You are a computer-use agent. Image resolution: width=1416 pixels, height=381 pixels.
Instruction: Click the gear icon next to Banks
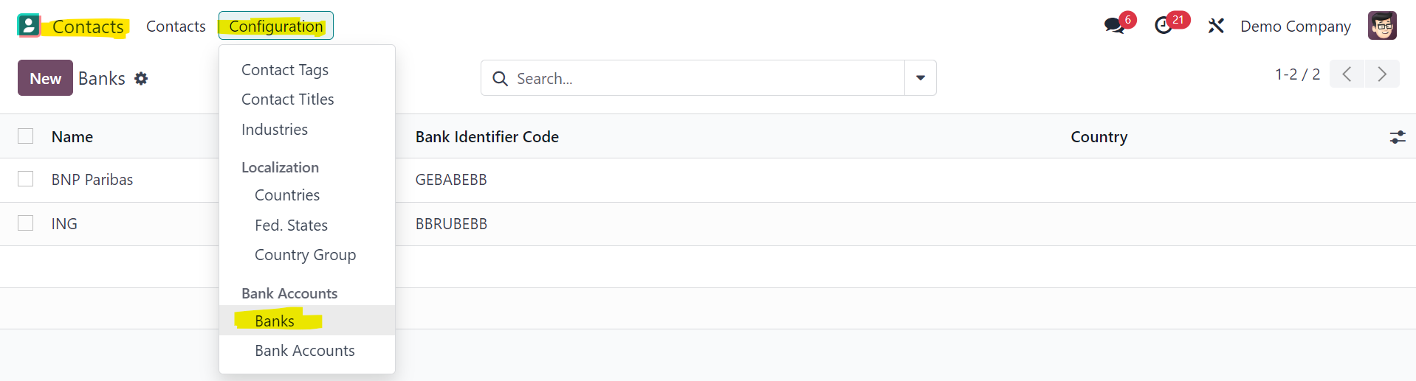click(x=141, y=78)
